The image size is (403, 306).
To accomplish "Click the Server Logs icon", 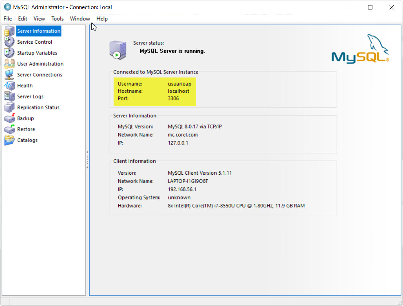I will 9,96.
